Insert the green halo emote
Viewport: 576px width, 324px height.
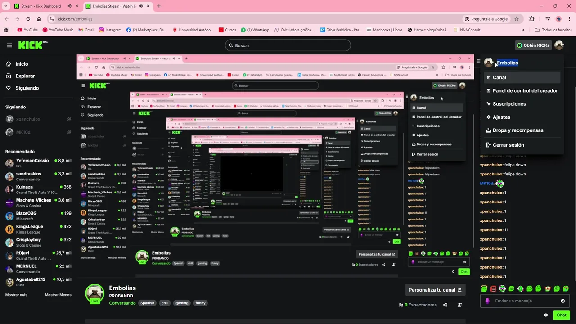click(484, 288)
